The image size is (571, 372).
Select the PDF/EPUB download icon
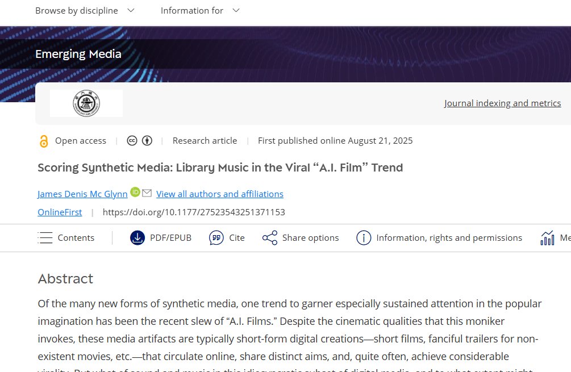point(137,238)
